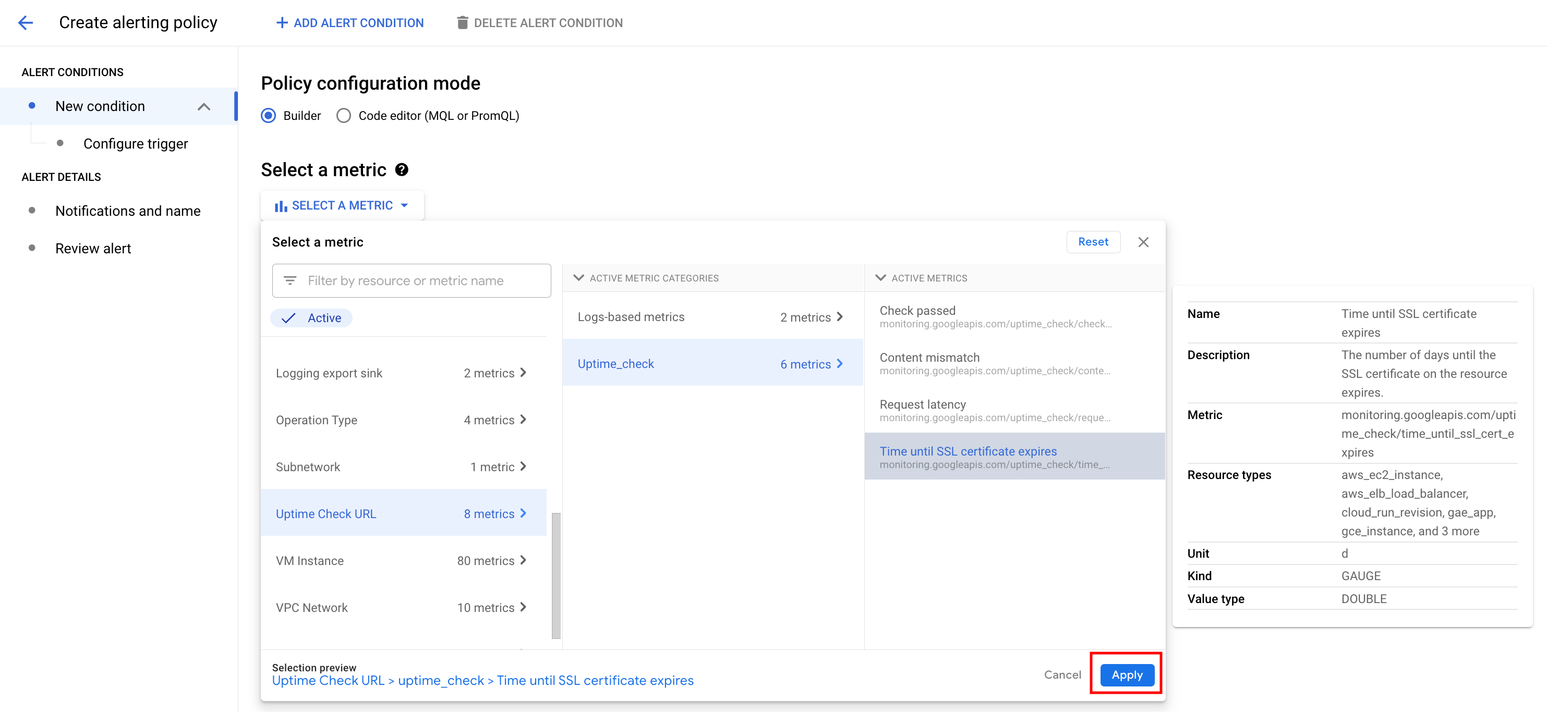Click the trash icon to delete alert condition
Image resolution: width=1547 pixels, height=712 pixels.
click(x=462, y=23)
